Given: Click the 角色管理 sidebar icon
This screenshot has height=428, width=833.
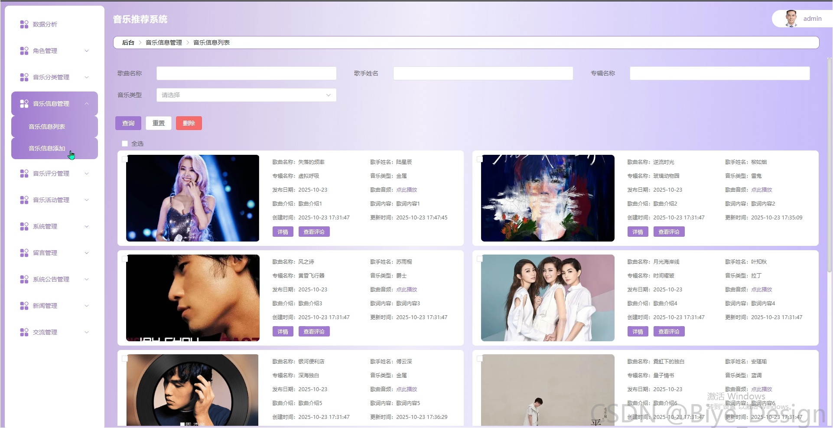Looking at the screenshot, I should click(x=24, y=51).
